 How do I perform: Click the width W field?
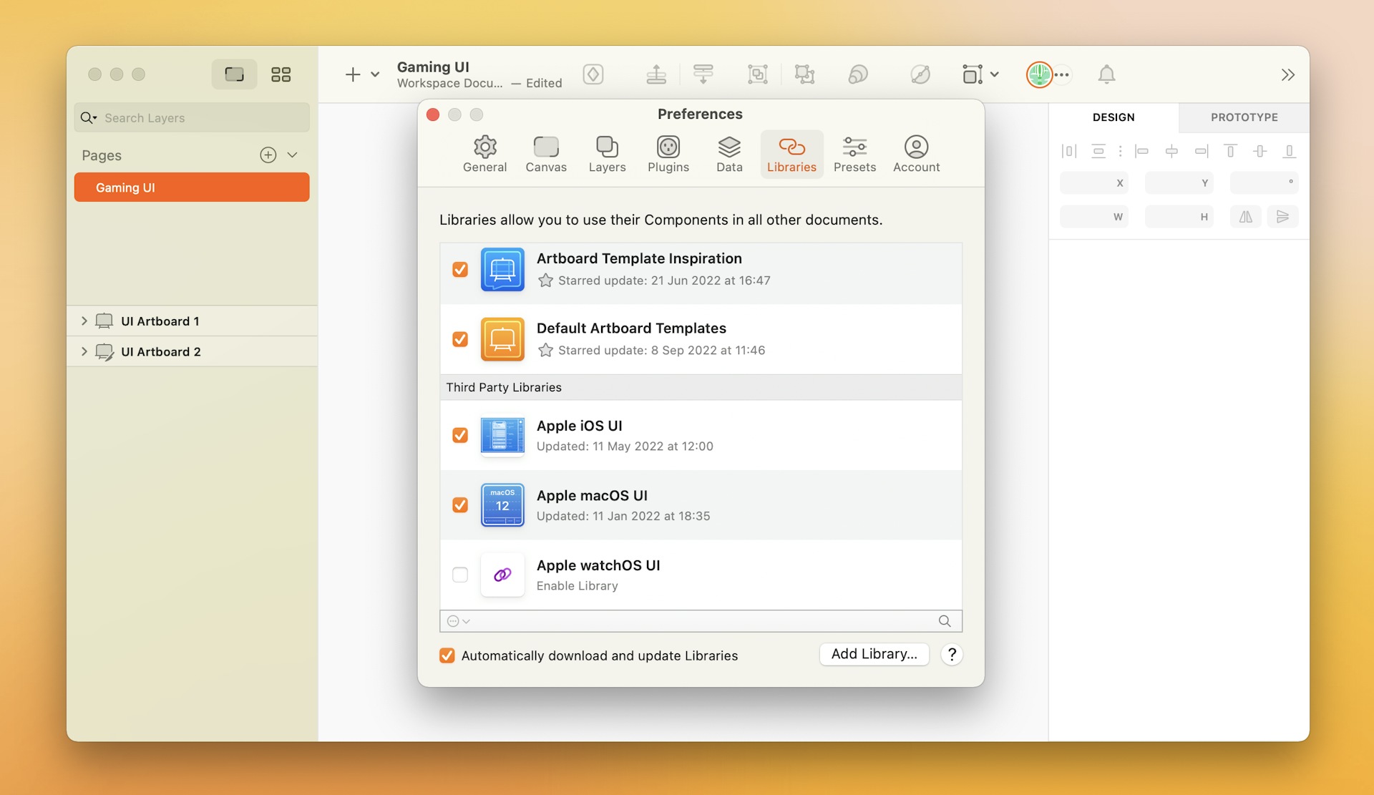coord(1093,217)
